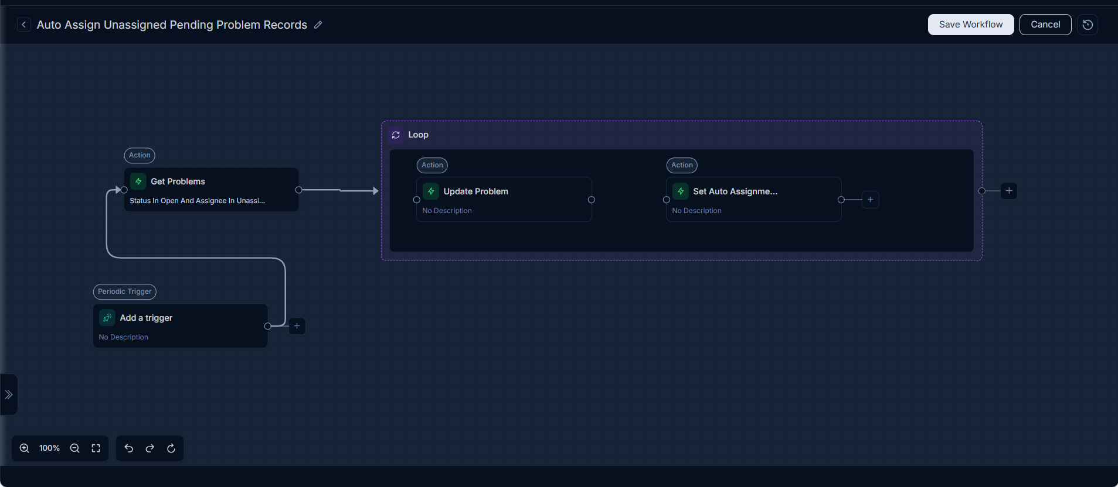Click Get Problems output connector
1118x487 pixels.
pos(299,190)
